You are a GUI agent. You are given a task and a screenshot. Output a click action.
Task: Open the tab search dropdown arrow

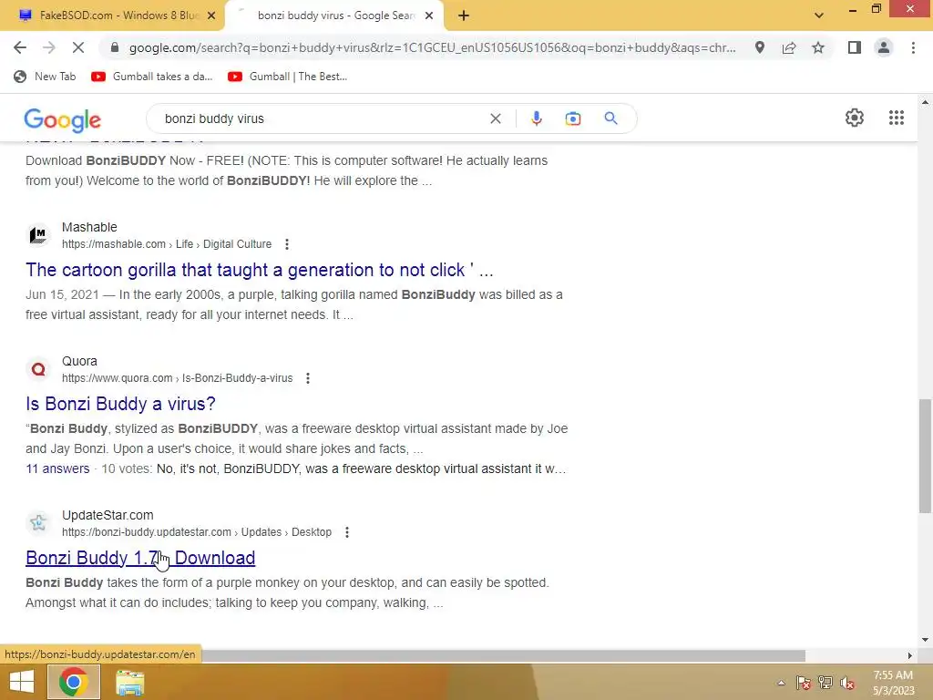(x=819, y=15)
